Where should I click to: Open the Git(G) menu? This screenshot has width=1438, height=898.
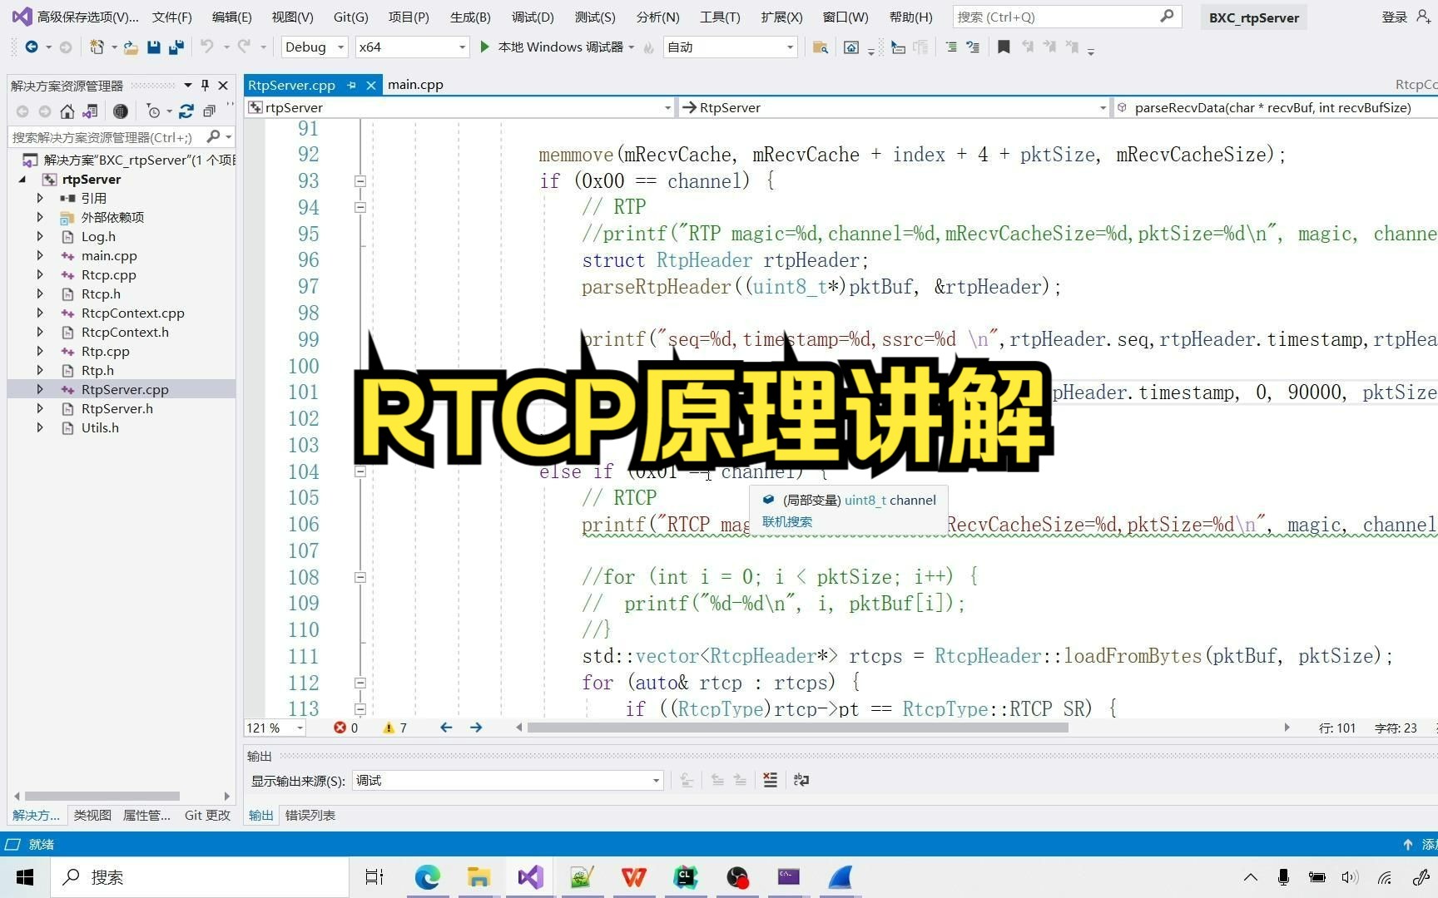[x=351, y=17]
